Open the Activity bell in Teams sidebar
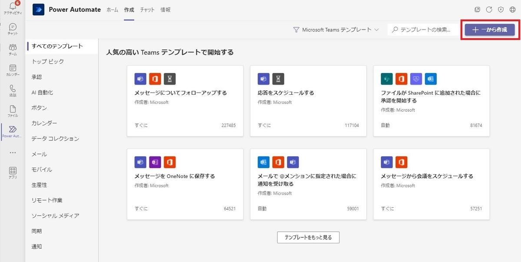This screenshot has width=521, height=262. tap(13, 8)
